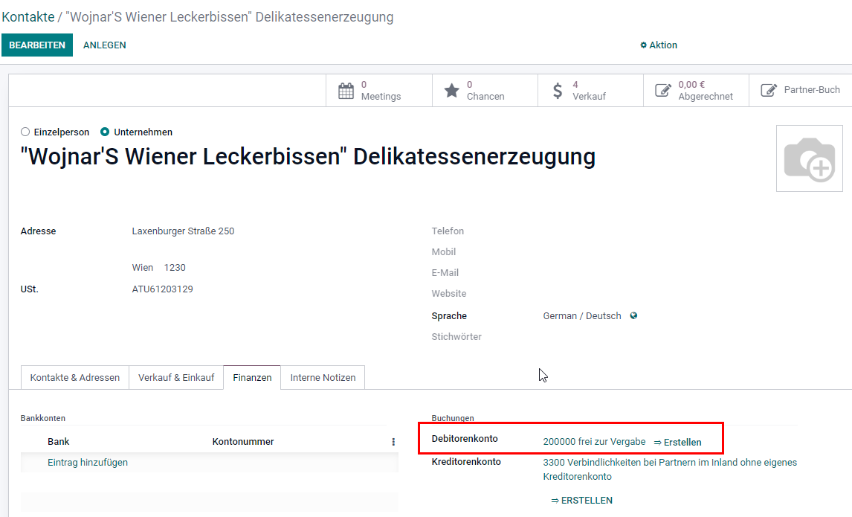Click the German / Deutsch language value
Image resolution: width=852 pixels, height=517 pixels.
click(x=582, y=316)
